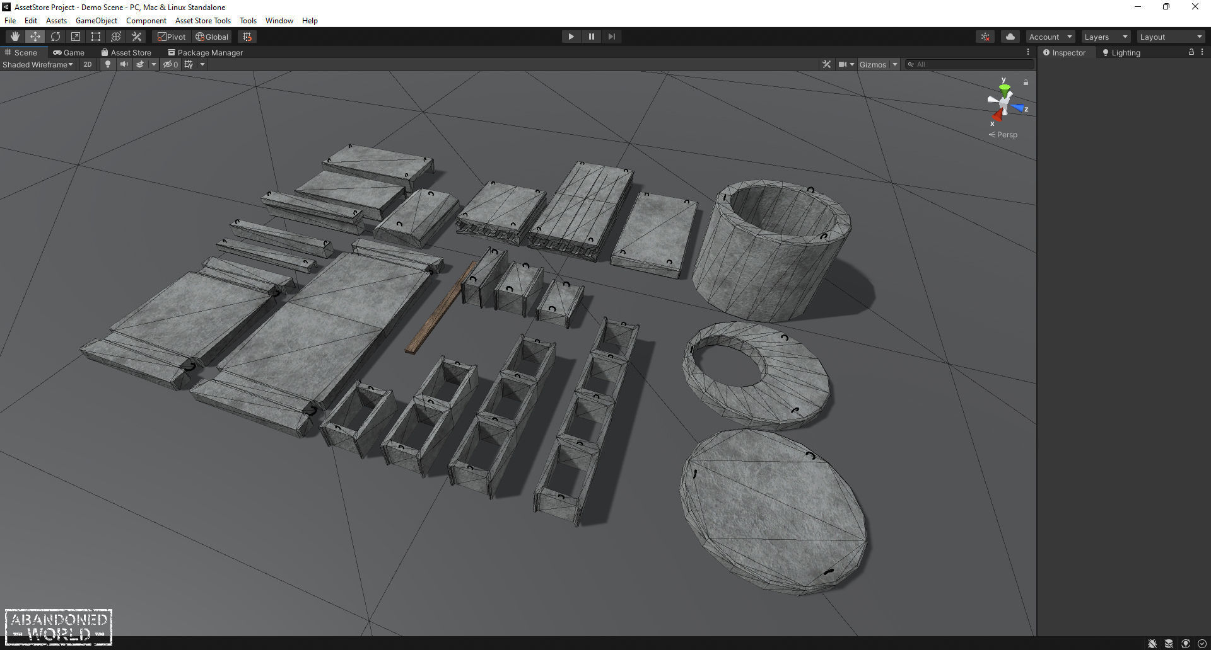Screen dimensions: 1211x650
Task: Open the Shaded Wireframe draw mode dropdown
Action: pos(38,64)
